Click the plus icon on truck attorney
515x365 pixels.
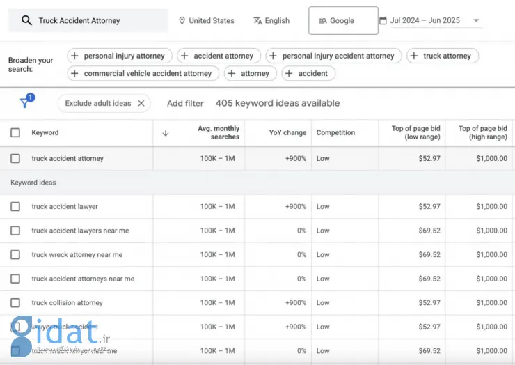click(x=414, y=56)
